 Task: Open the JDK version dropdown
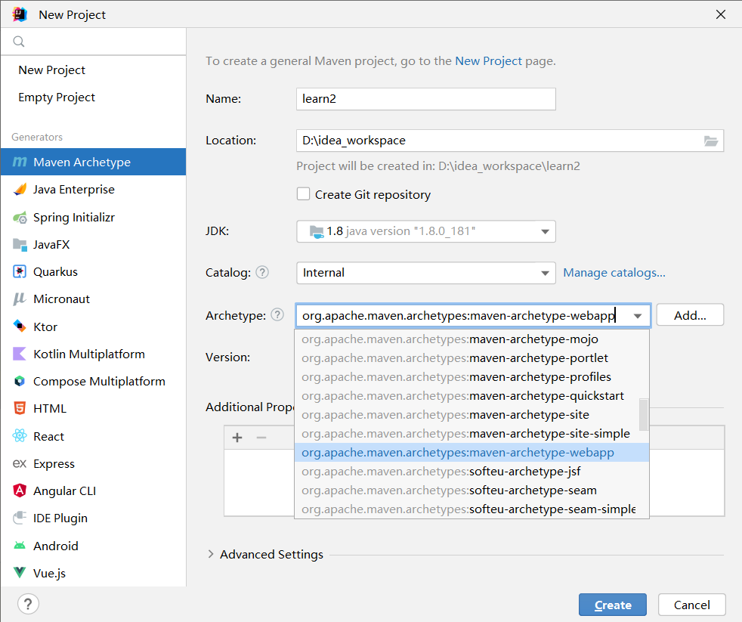coord(545,231)
